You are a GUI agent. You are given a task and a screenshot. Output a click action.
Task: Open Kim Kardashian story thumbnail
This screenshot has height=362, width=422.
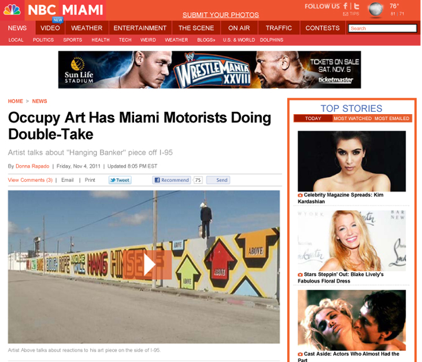351,162
